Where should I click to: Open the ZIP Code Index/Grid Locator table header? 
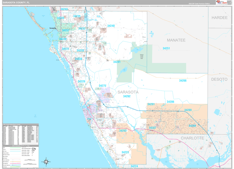click(x=21, y=124)
